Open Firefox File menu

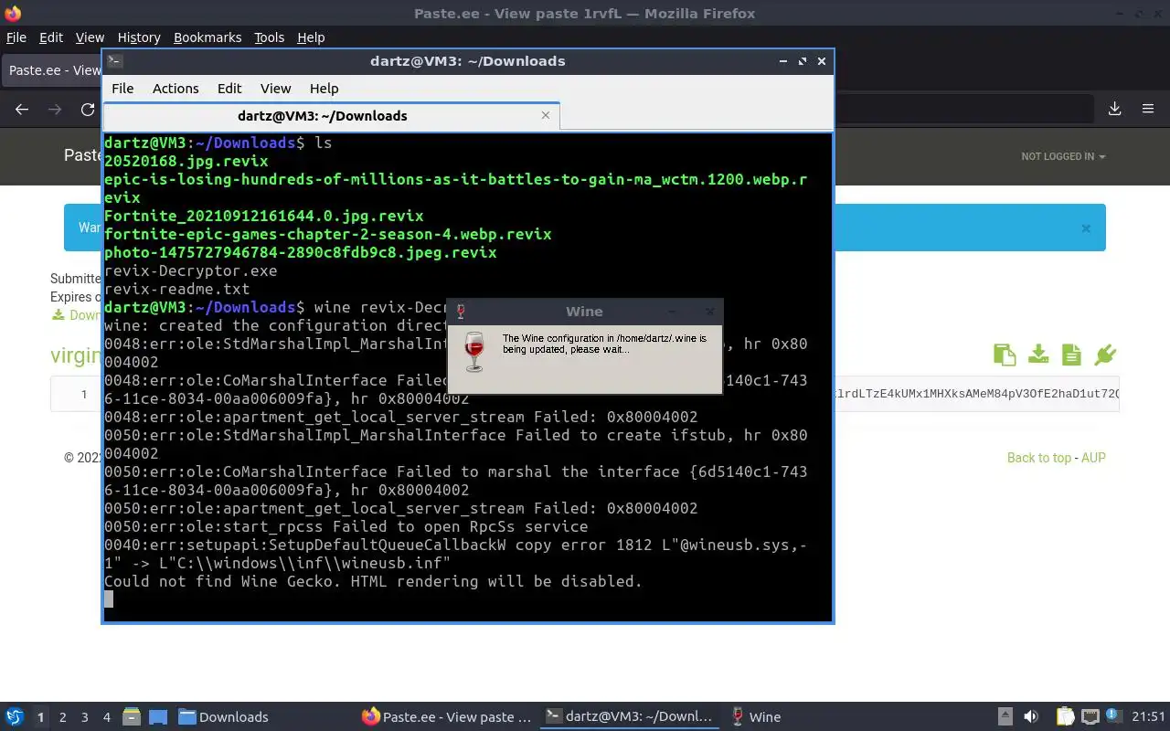(16, 37)
